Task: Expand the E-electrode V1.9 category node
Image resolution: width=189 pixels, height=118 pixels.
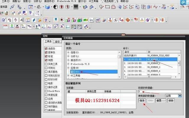Action: 68,64
